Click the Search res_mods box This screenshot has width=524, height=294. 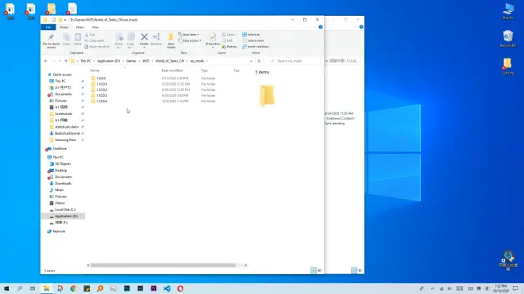tap(293, 61)
